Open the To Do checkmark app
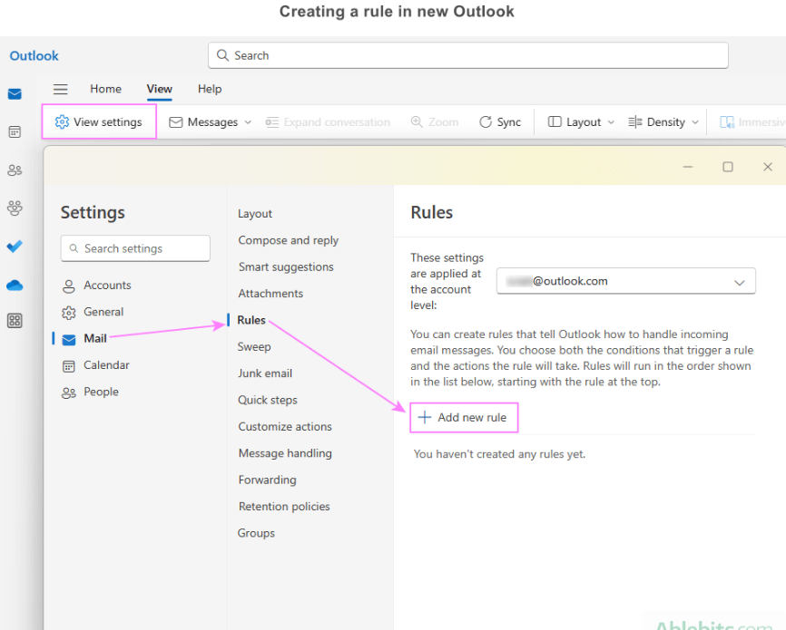The image size is (786, 630). (x=15, y=247)
